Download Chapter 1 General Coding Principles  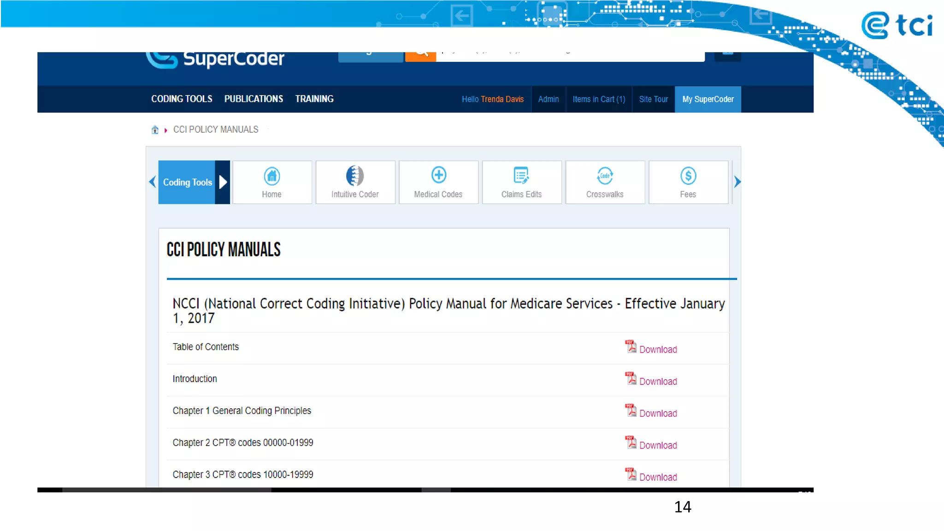point(658,413)
